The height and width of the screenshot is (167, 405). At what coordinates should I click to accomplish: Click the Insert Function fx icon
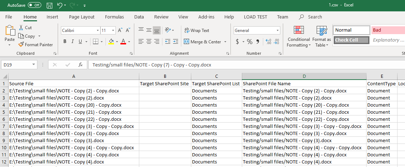pyautogui.click(x=81, y=65)
